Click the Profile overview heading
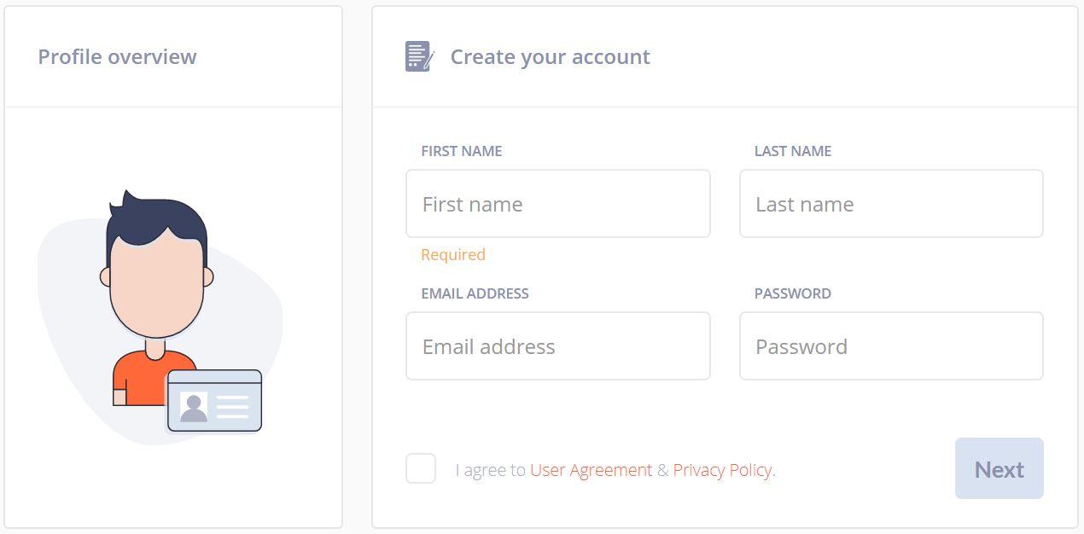 tap(117, 57)
